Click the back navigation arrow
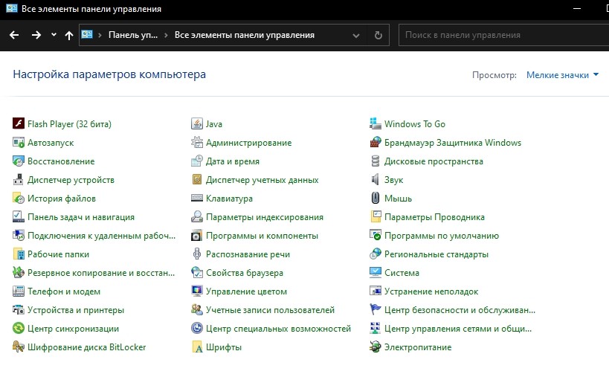The height and width of the screenshot is (377, 609). point(14,35)
